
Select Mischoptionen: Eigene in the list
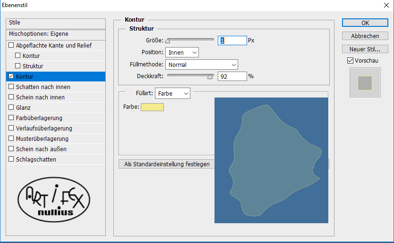coord(56,34)
